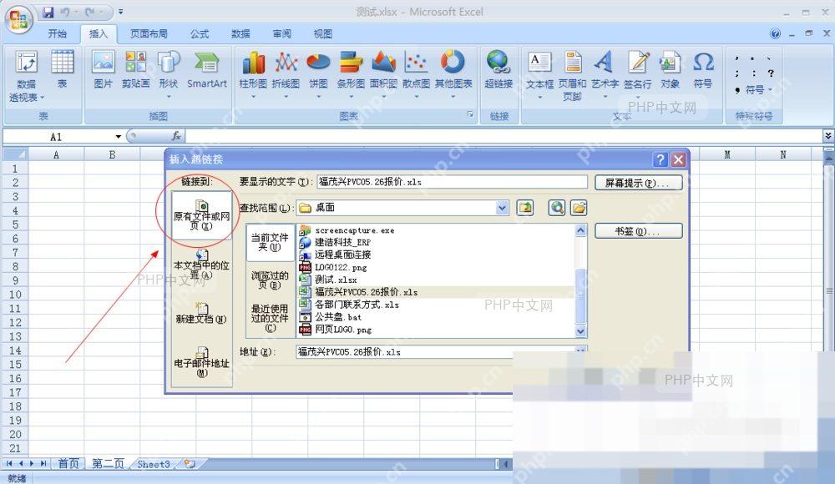This screenshot has width=835, height=484.
Task: Expand the look-in (查找范围) dropdown
Action: click(x=502, y=208)
